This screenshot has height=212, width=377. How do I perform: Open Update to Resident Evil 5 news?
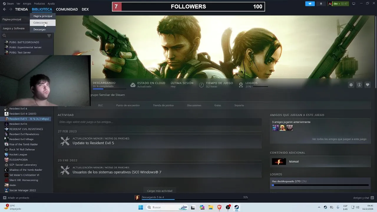[93, 143]
